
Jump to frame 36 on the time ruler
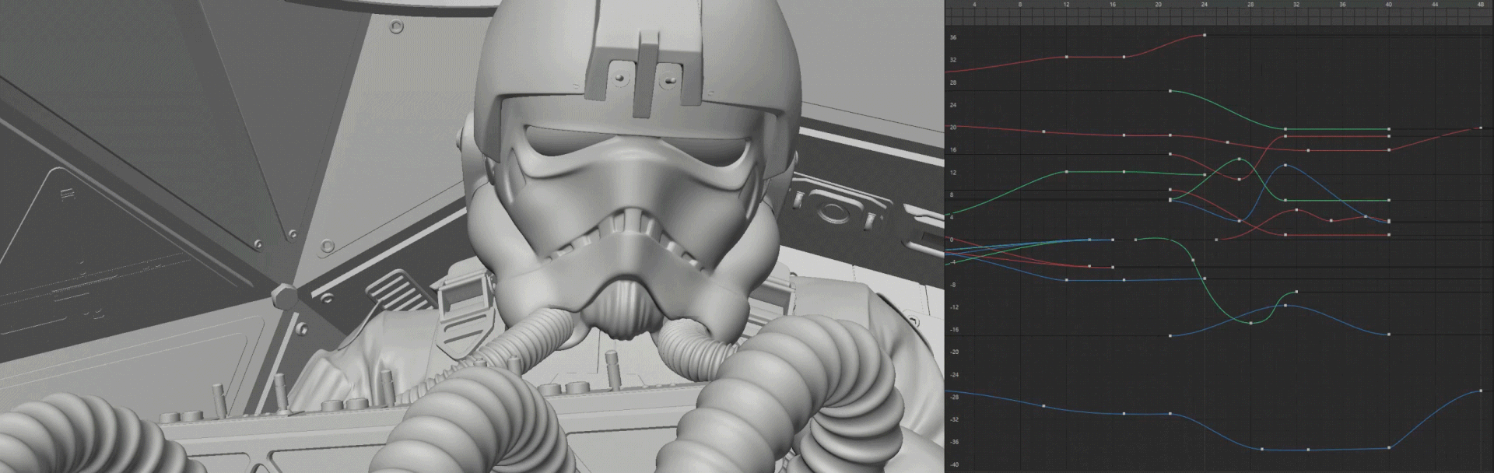[x=1342, y=5]
